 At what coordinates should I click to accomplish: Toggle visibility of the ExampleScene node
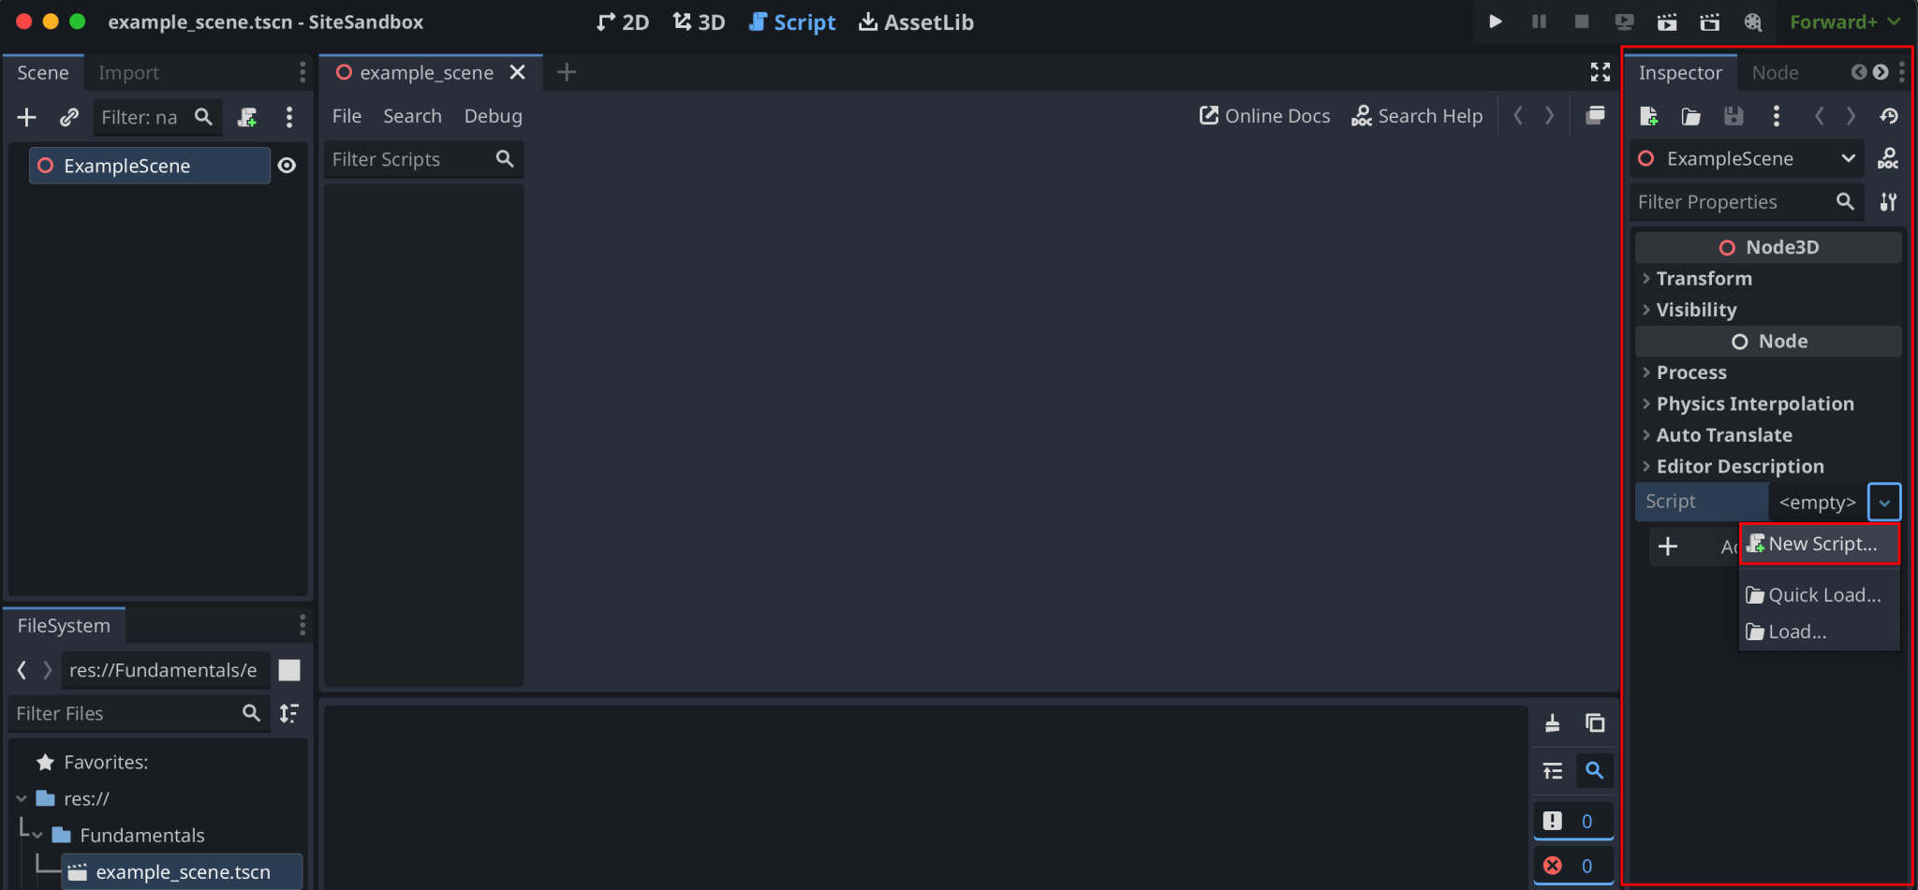point(288,165)
